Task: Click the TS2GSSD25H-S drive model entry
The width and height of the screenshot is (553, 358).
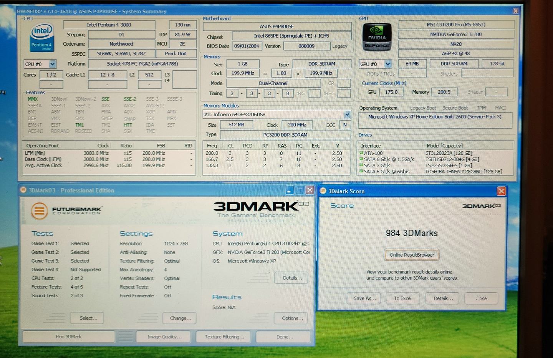Action: click(x=449, y=165)
